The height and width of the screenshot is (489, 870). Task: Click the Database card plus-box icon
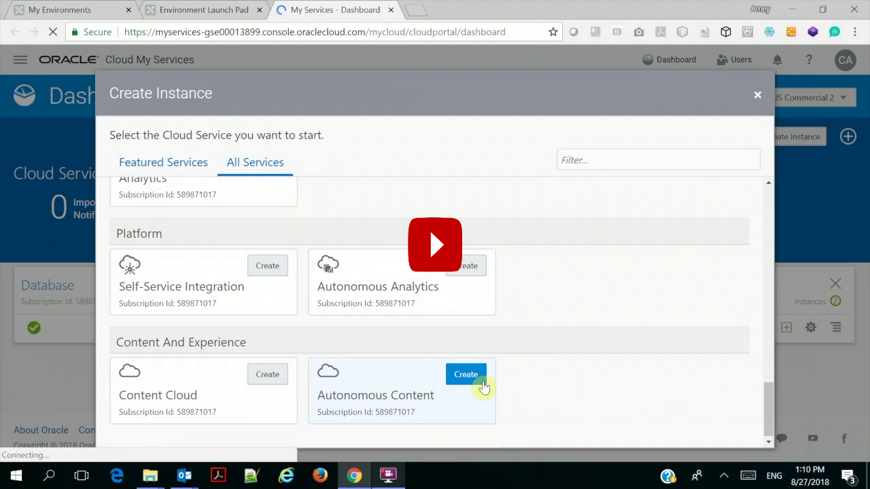(786, 327)
